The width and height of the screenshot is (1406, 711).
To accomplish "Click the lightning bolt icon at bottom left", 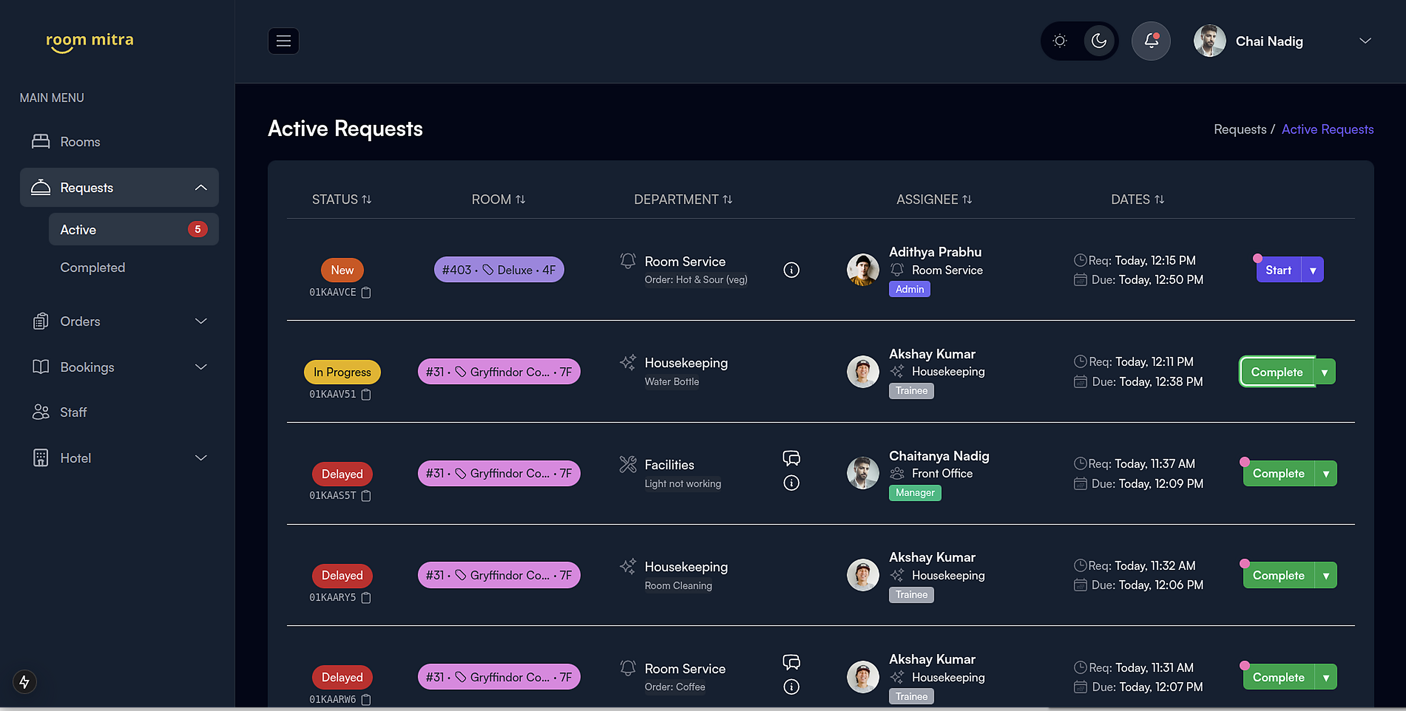I will pyautogui.click(x=24, y=681).
